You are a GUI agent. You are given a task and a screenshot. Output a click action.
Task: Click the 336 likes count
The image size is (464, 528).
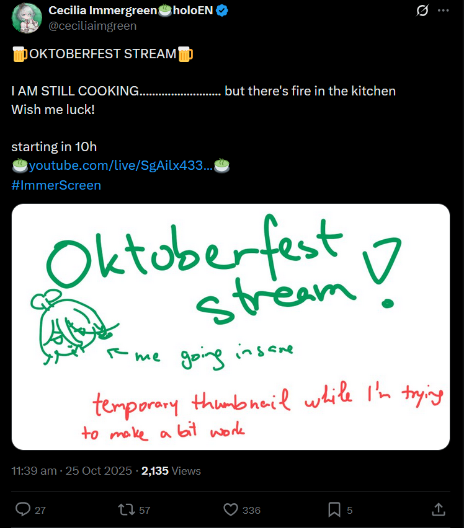click(x=251, y=510)
